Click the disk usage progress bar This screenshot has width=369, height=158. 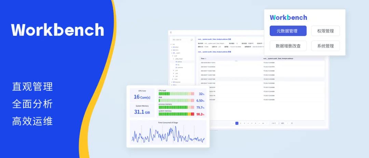coord(177,100)
